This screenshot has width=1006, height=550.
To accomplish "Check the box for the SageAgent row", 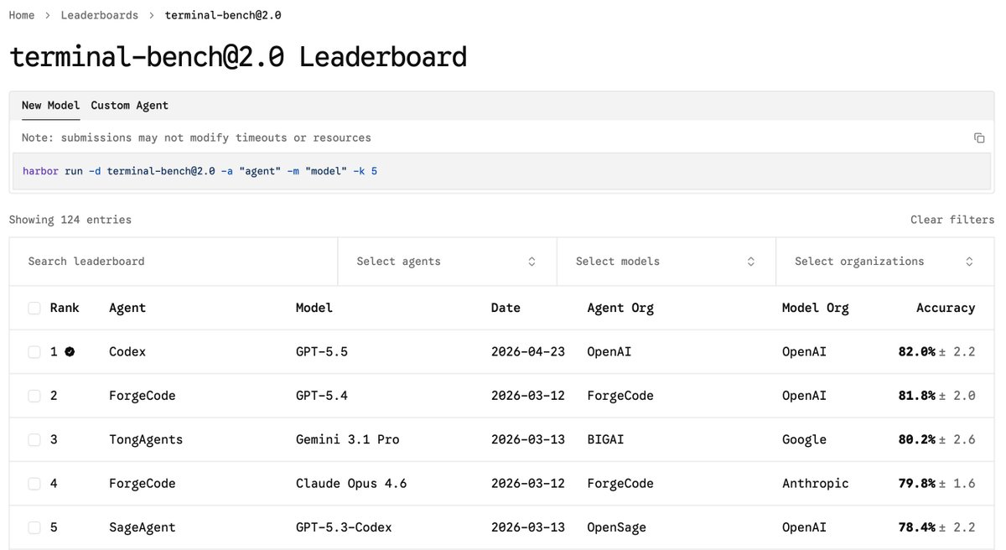I will pos(34,527).
